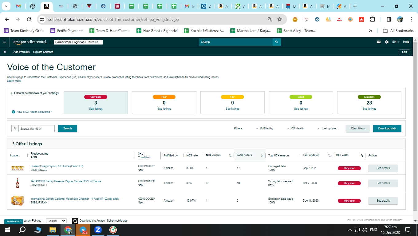
Task: Open the Team Kimberly Ord... bookmark
Action: (x=24, y=31)
